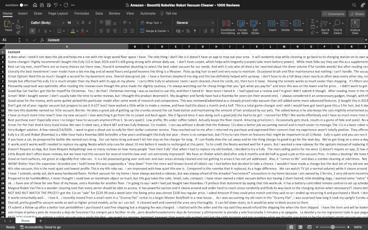
Task: Click the zoom slider handle
Action: [x=332, y=227]
